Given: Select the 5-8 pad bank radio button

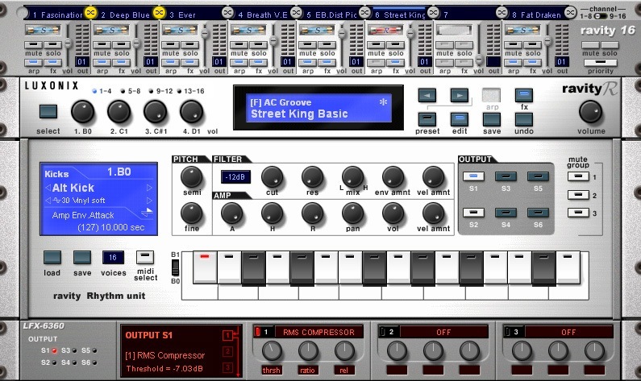Looking at the screenshot, I should click(123, 91).
